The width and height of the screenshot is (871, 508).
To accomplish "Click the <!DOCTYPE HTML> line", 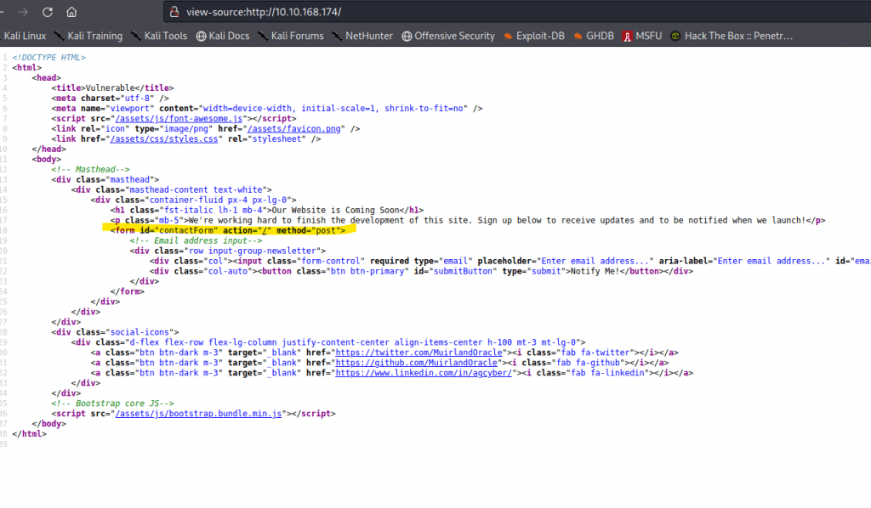I will pos(48,58).
